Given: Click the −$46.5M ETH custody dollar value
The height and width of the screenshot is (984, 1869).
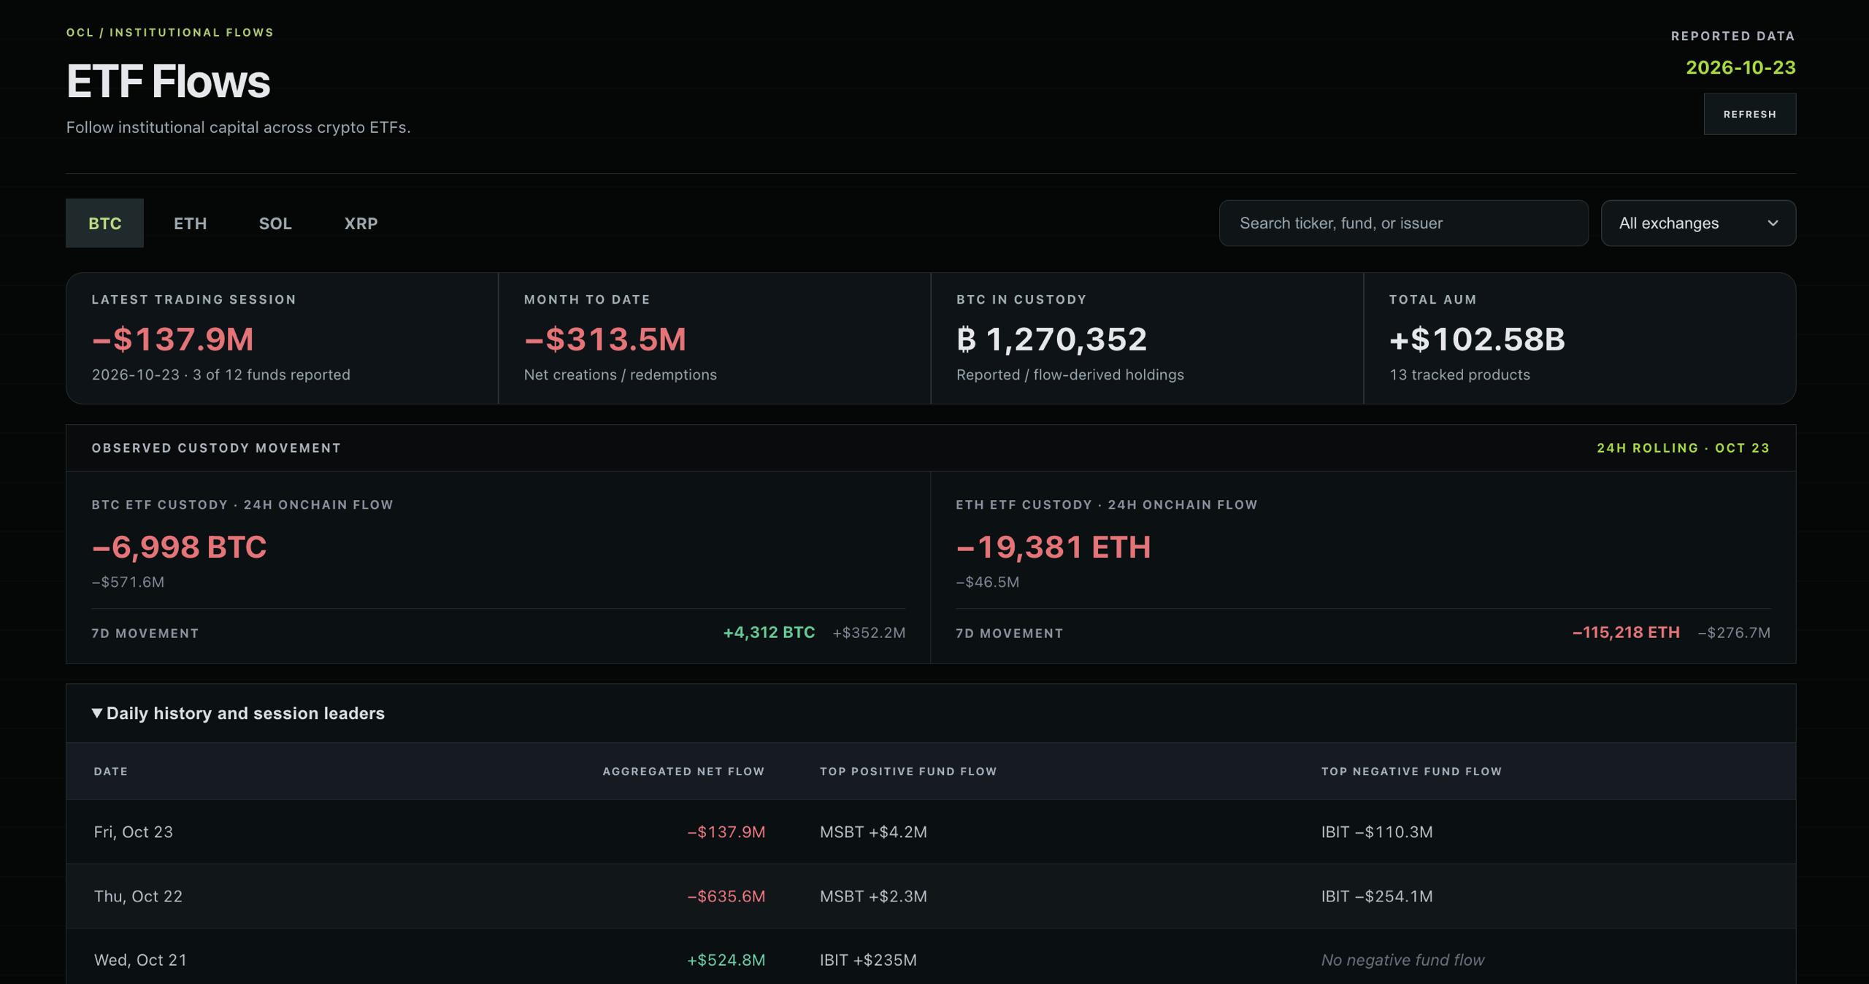Looking at the screenshot, I should coord(988,582).
